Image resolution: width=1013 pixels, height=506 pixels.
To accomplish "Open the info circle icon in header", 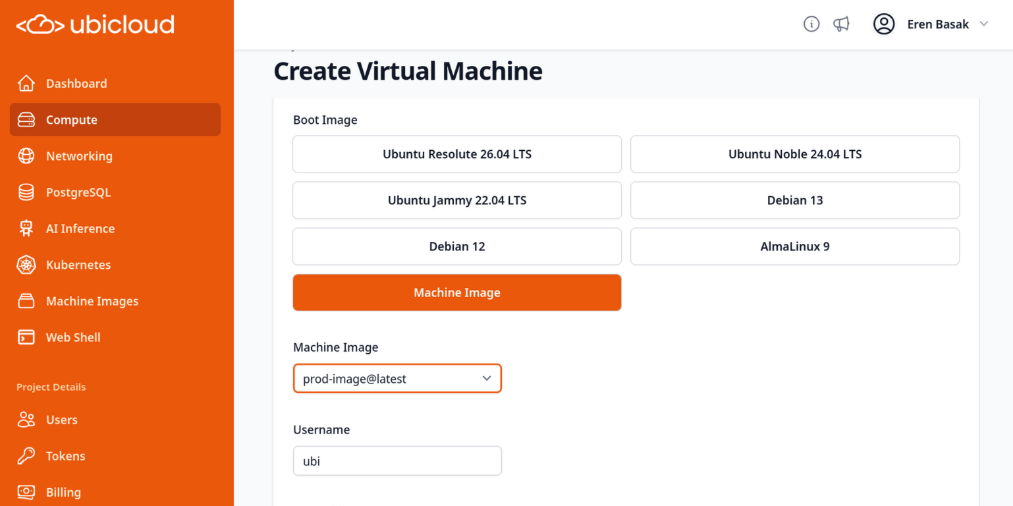I will [811, 24].
